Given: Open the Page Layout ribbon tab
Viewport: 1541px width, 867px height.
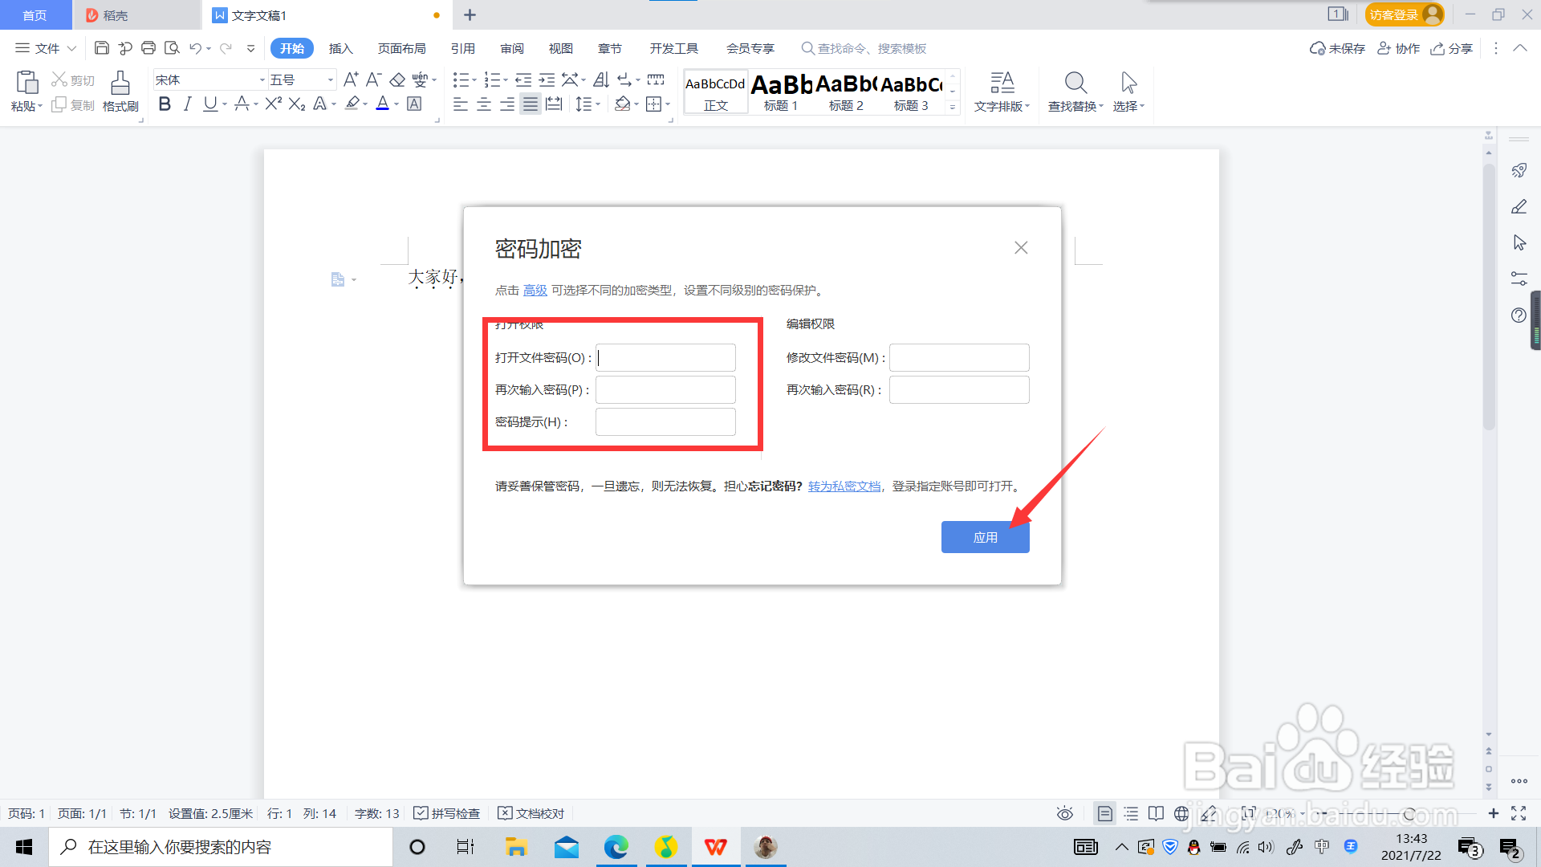Looking at the screenshot, I should (401, 48).
